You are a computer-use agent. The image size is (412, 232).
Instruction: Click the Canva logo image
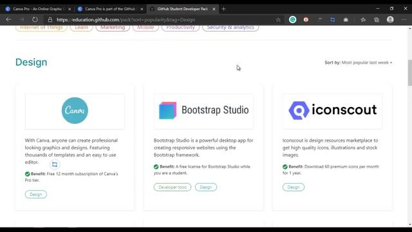click(75, 111)
